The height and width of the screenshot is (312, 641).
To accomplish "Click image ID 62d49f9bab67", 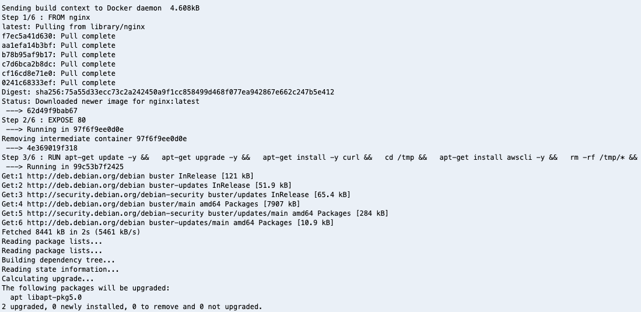I will tap(52, 111).
